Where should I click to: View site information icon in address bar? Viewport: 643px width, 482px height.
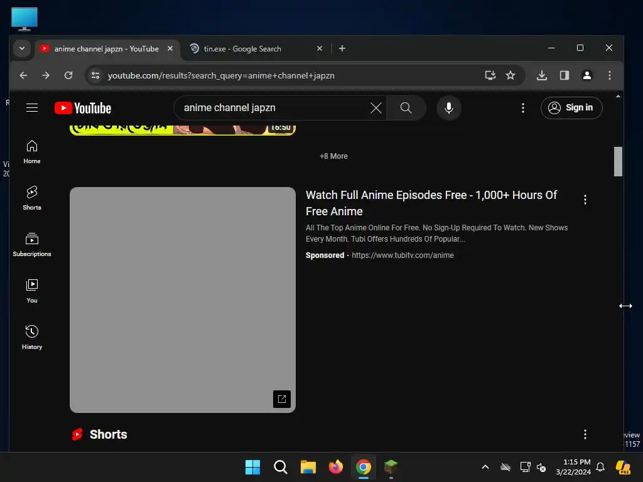click(95, 75)
